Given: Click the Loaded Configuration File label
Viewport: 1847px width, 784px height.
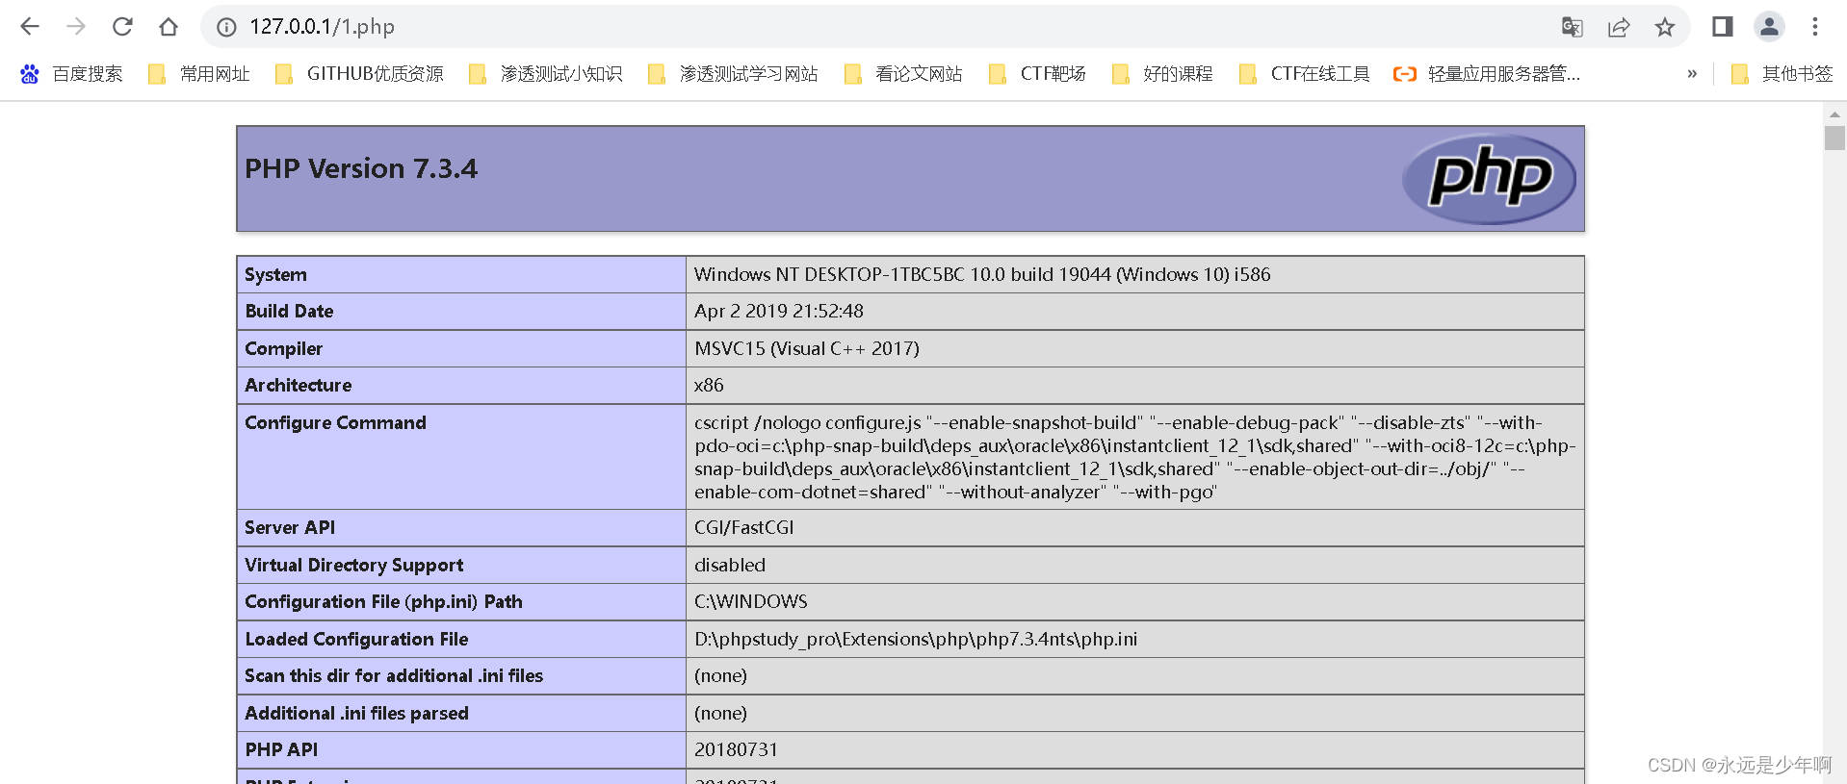Looking at the screenshot, I should pyautogui.click(x=356, y=639).
